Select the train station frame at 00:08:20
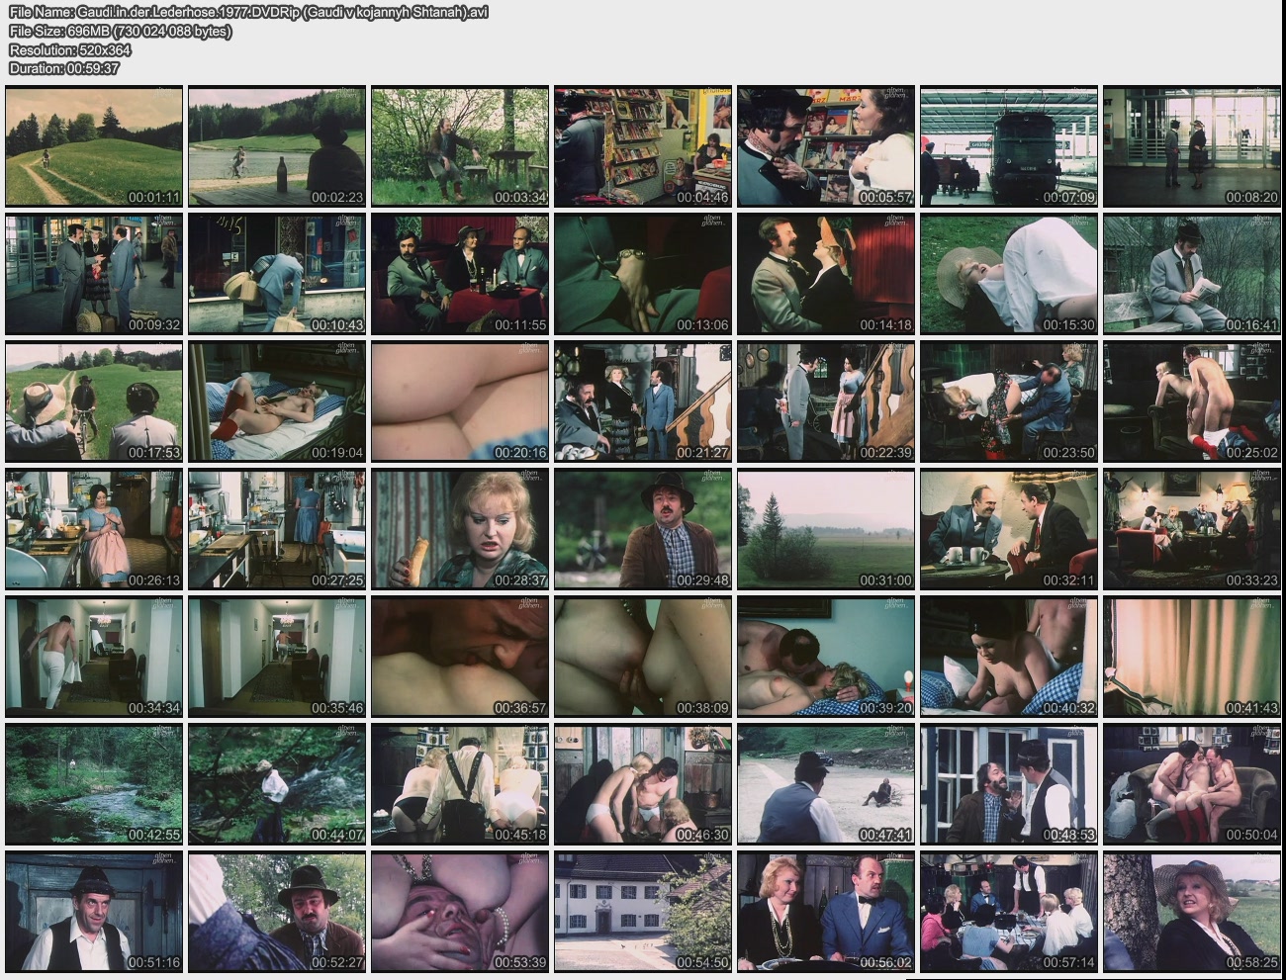Image resolution: width=1286 pixels, height=980 pixels. (x=1192, y=146)
